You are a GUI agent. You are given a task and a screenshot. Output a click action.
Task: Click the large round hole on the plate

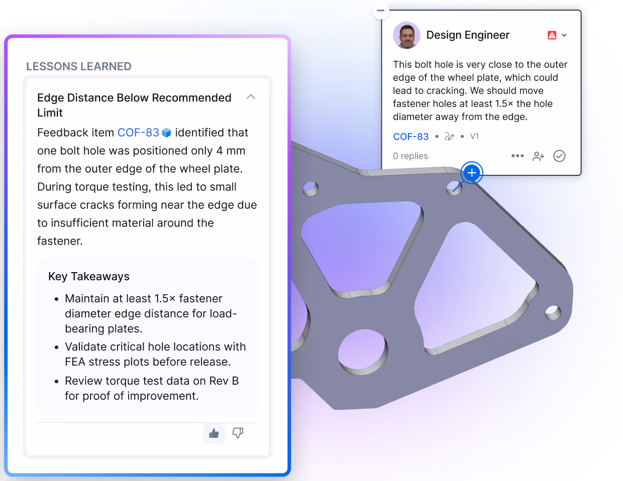(363, 351)
